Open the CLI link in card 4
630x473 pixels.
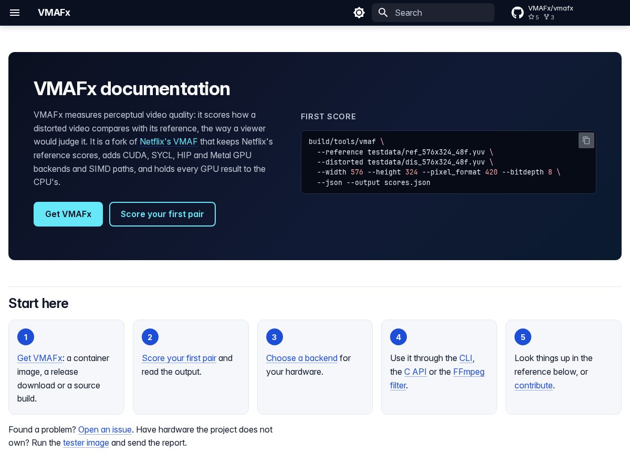pos(466,358)
